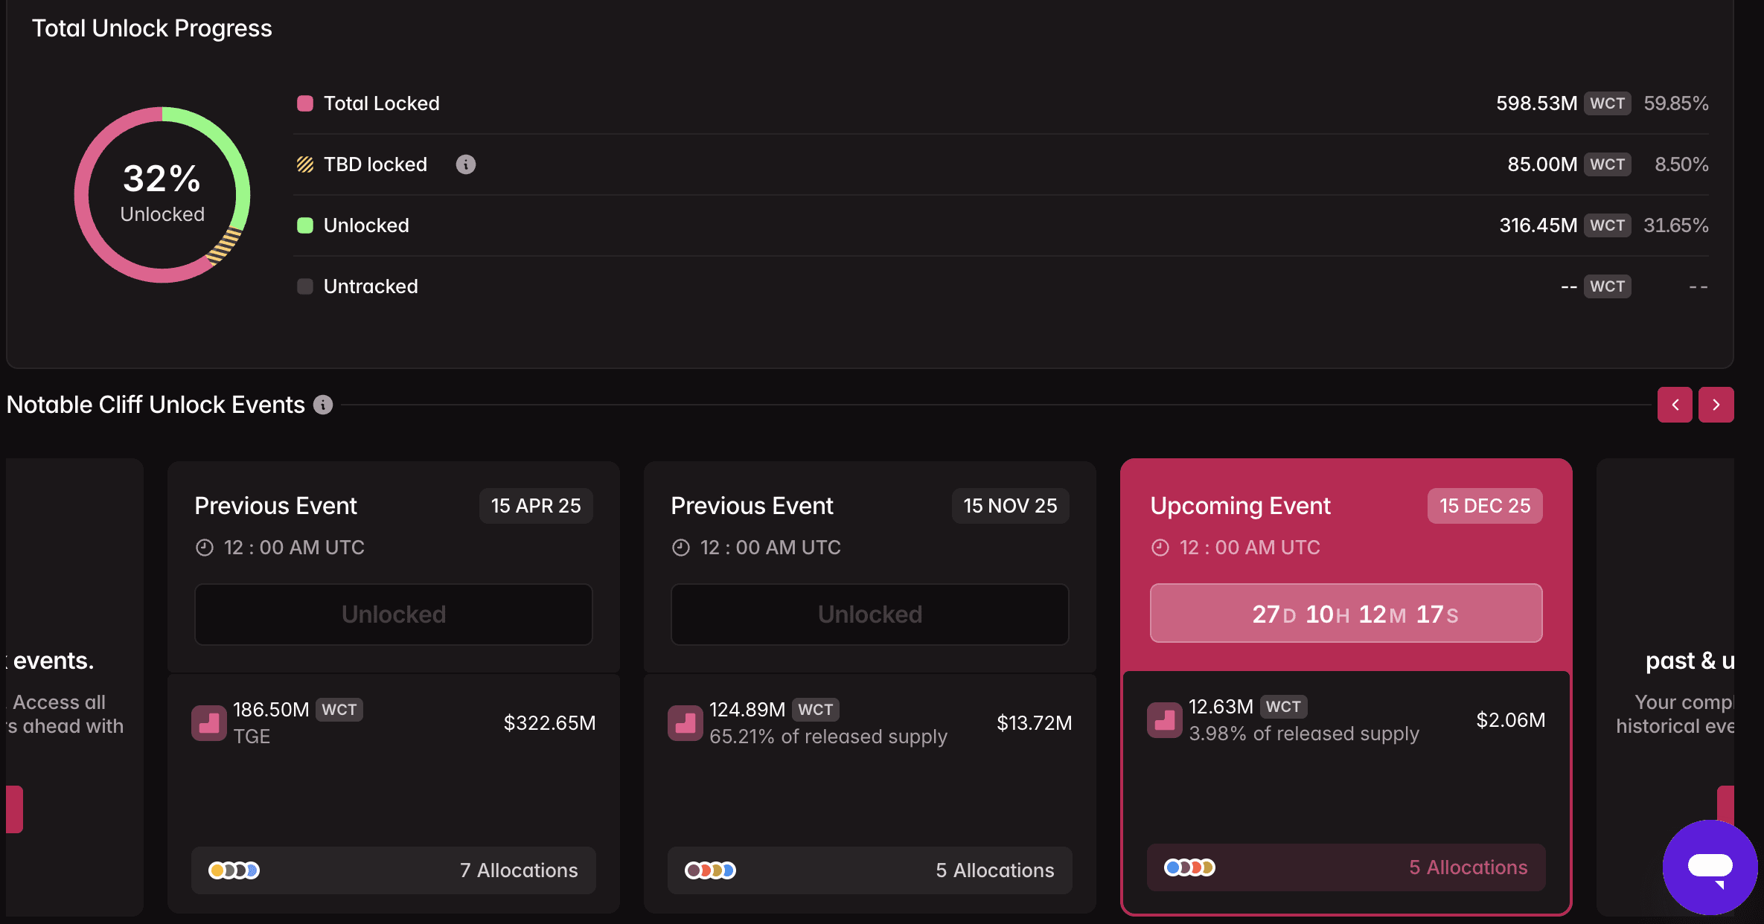Click the token icon beside 124.89M WCT
This screenshot has width=1764, height=924.
point(686,723)
